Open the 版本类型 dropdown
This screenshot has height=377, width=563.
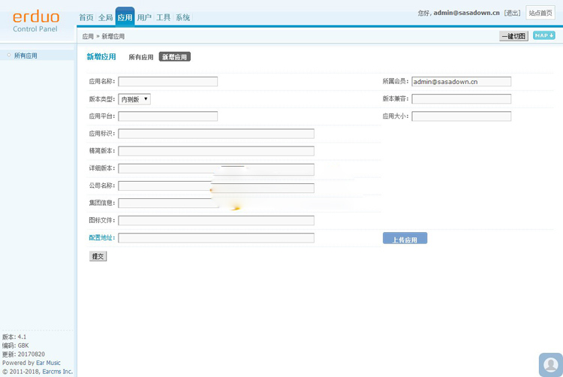[134, 99]
